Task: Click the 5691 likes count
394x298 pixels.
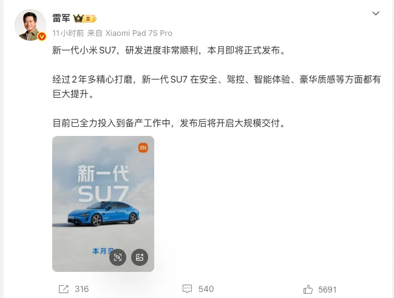Action: click(x=327, y=290)
